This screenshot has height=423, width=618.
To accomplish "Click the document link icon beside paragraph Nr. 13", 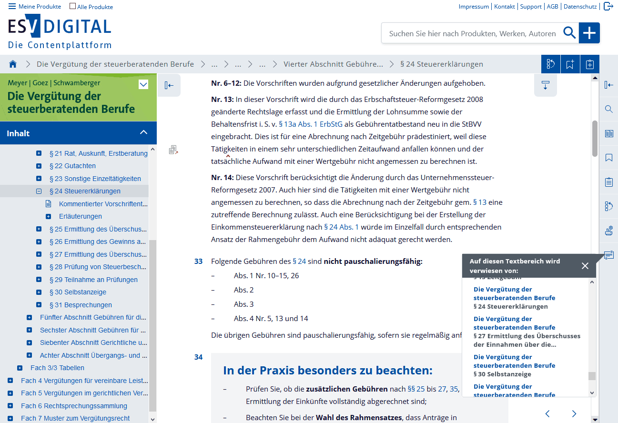I will (x=173, y=150).
